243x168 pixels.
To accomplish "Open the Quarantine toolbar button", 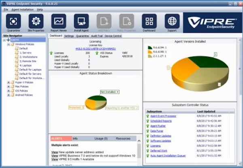I will click(13, 21).
